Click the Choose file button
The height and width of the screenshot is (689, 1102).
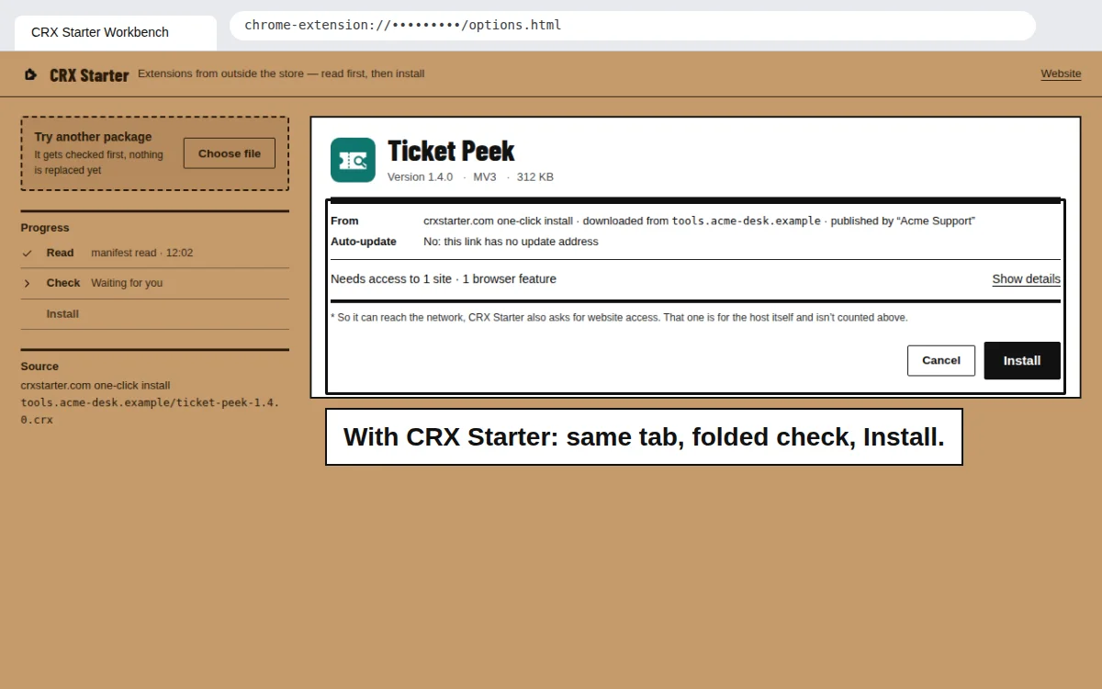pos(230,153)
